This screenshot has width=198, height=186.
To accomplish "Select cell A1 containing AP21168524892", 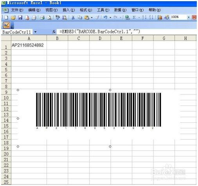I will [x=29, y=45].
